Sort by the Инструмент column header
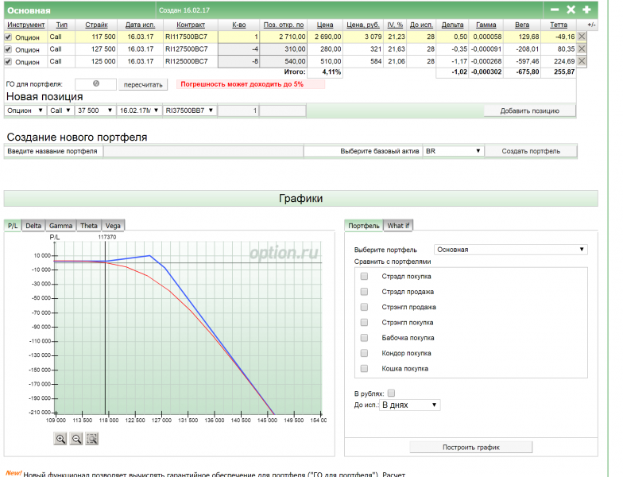 tap(25, 25)
